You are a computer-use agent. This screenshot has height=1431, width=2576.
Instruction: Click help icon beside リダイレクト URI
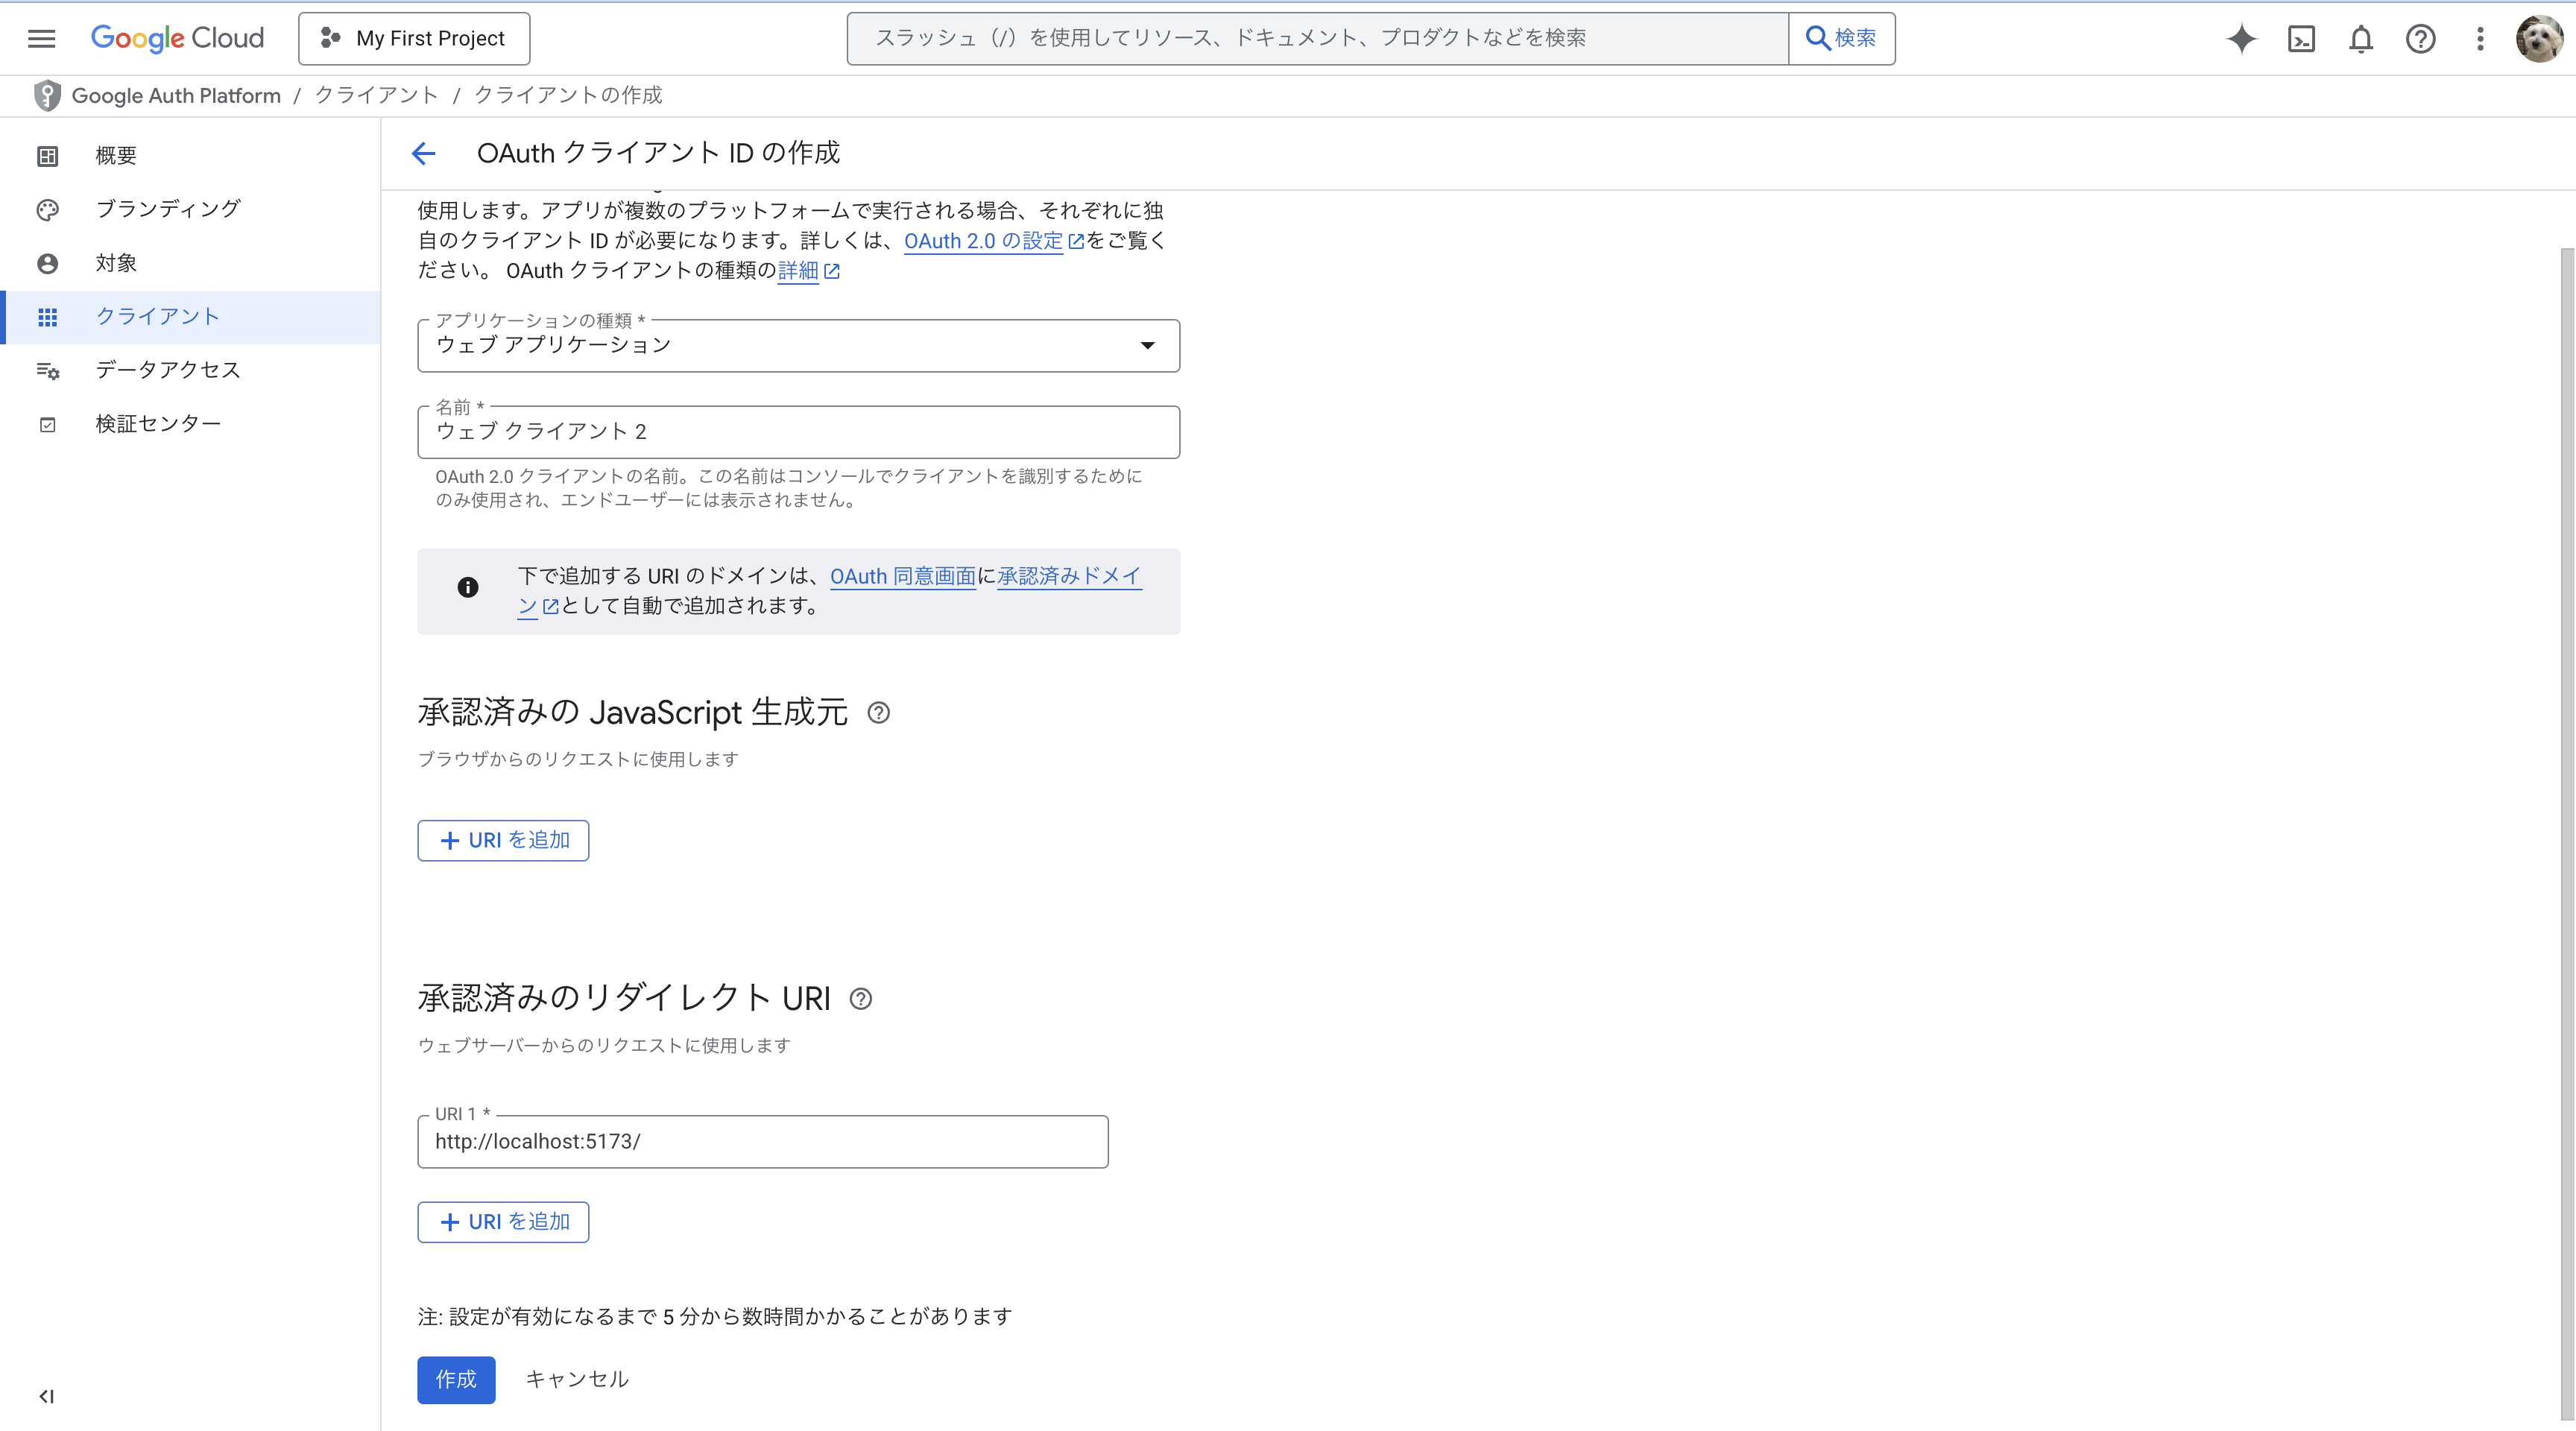point(860,999)
